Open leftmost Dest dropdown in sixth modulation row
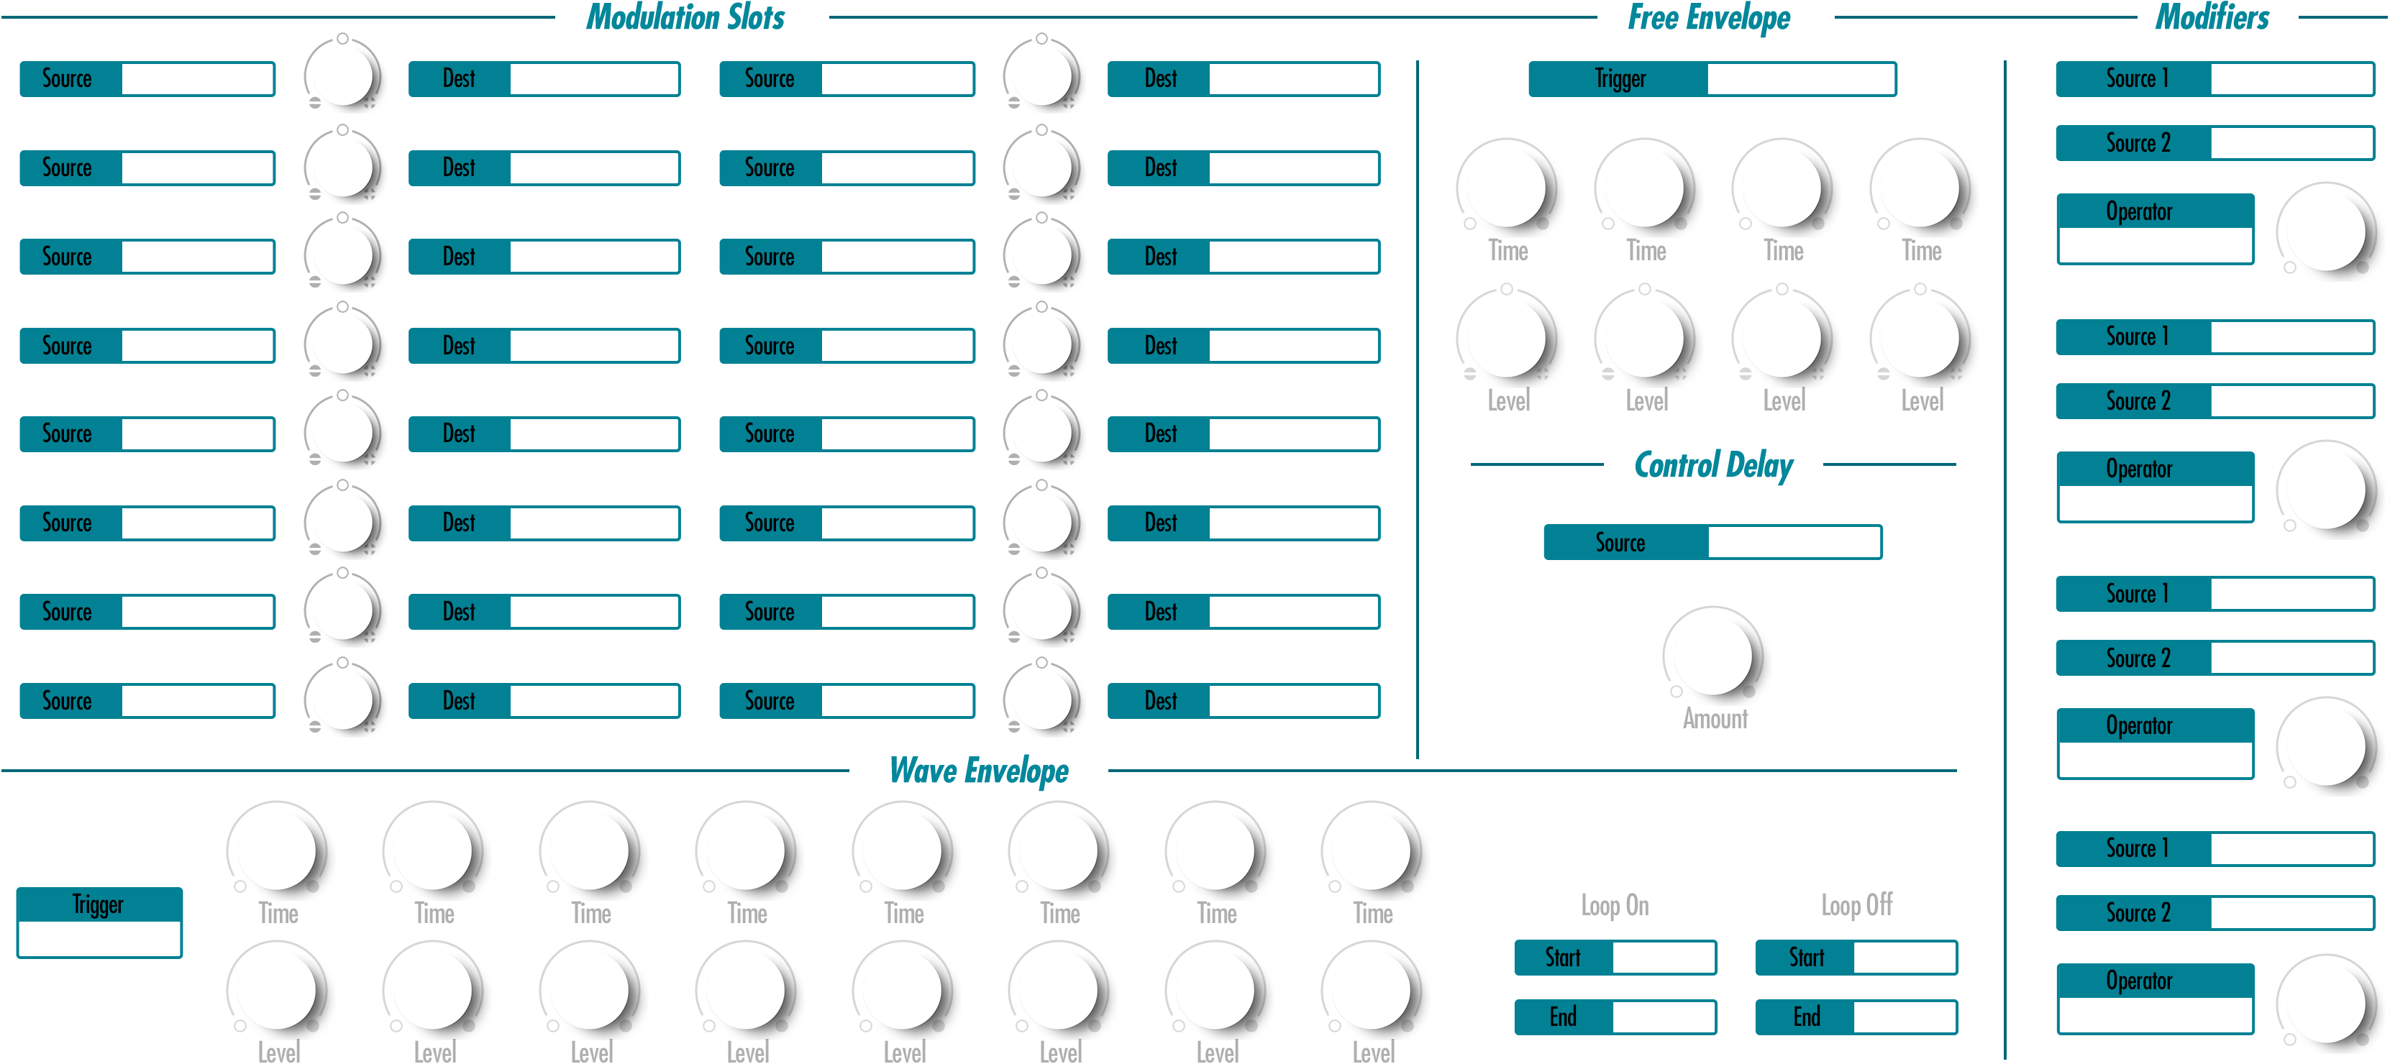This screenshot has width=2390, height=1064. coord(544,523)
